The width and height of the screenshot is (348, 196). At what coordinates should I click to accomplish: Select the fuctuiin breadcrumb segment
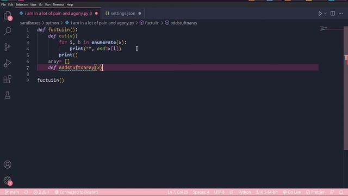pyautogui.click(x=152, y=23)
